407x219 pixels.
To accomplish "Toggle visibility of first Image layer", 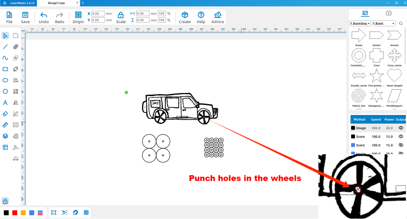I will pyautogui.click(x=401, y=128).
